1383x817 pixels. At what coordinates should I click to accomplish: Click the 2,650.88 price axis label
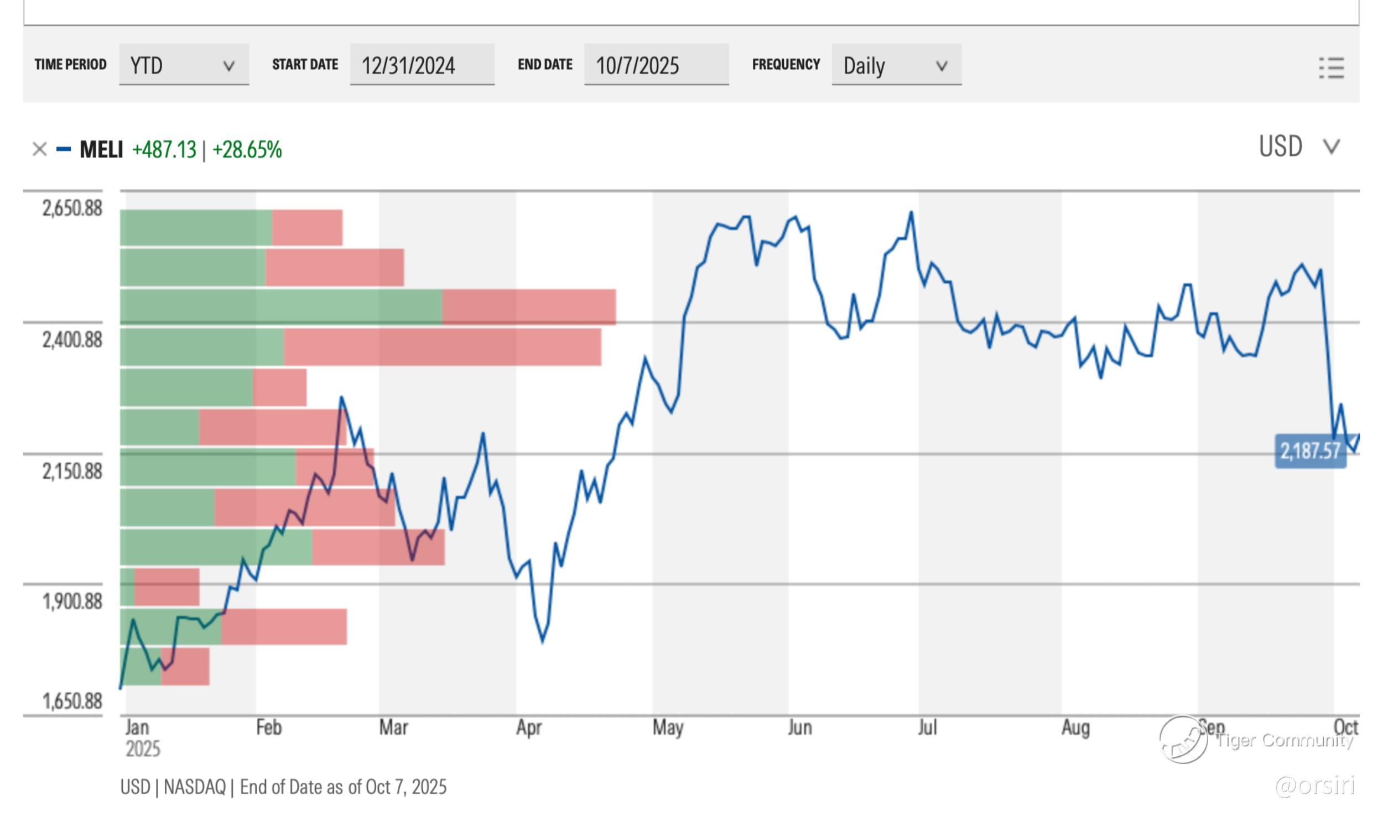(72, 208)
